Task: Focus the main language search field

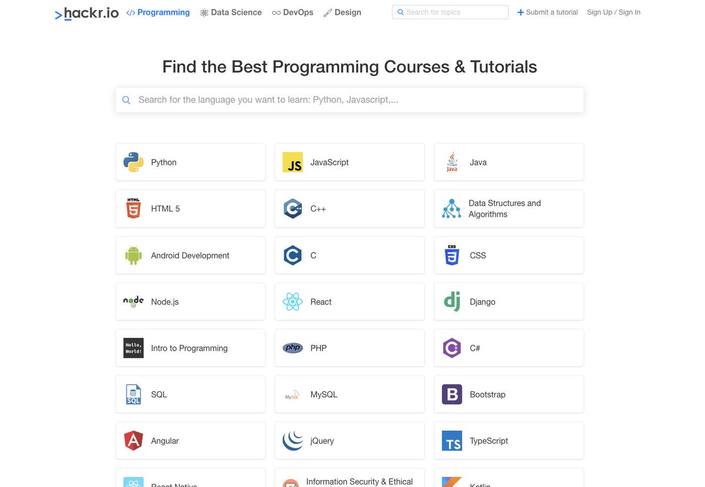Action: tap(350, 100)
